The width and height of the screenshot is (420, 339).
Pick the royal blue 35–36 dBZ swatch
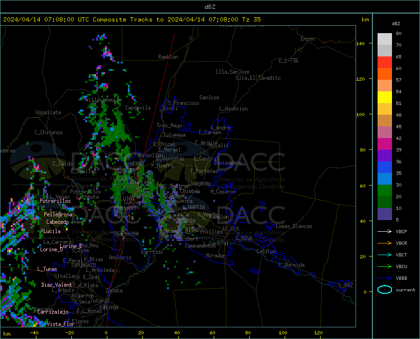385,167
